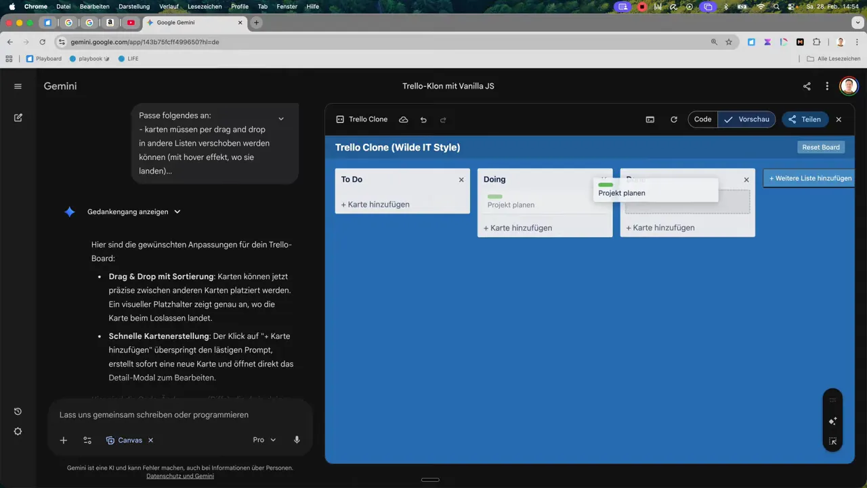Select the microphone icon for voice input
Viewport: 867px width, 488px height.
297,440
